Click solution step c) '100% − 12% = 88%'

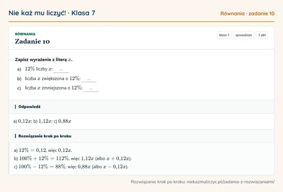71,167
